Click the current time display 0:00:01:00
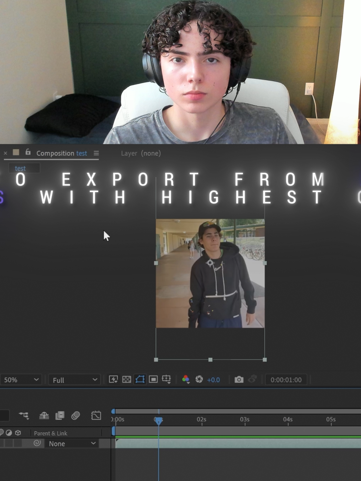361x481 pixels. pyautogui.click(x=286, y=379)
